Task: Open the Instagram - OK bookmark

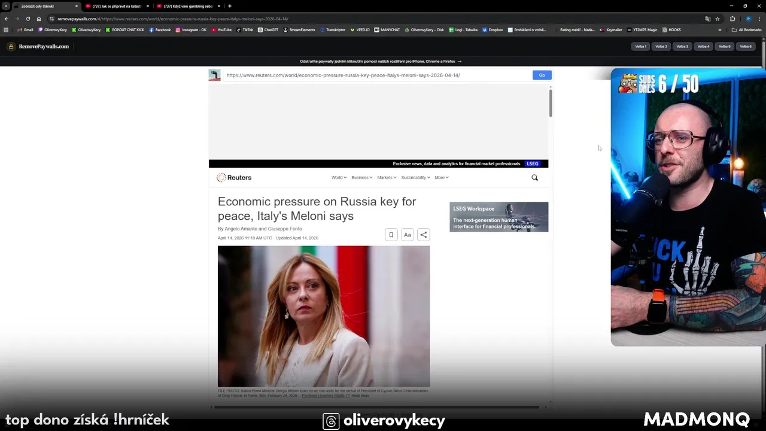Action: coord(191,30)
